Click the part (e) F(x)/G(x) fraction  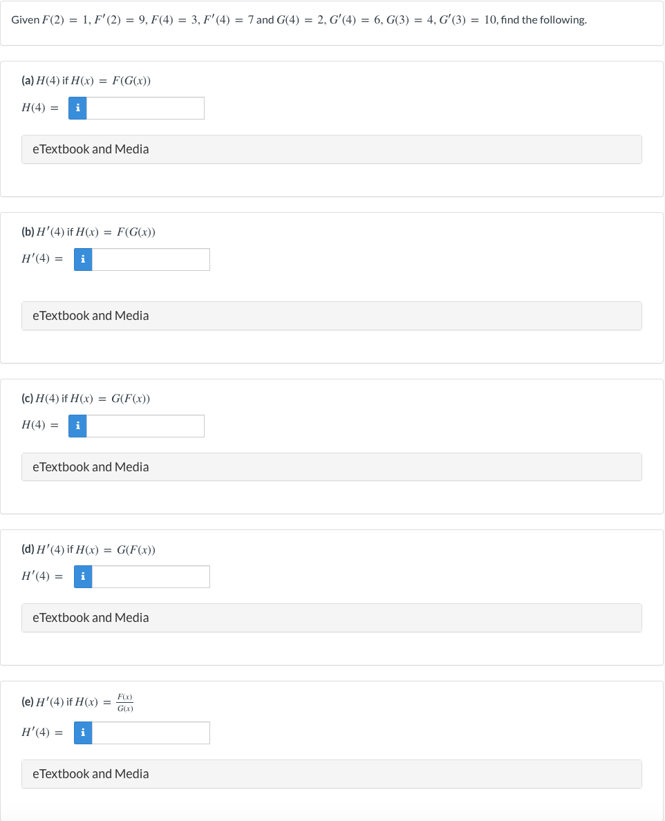[125, 702]
